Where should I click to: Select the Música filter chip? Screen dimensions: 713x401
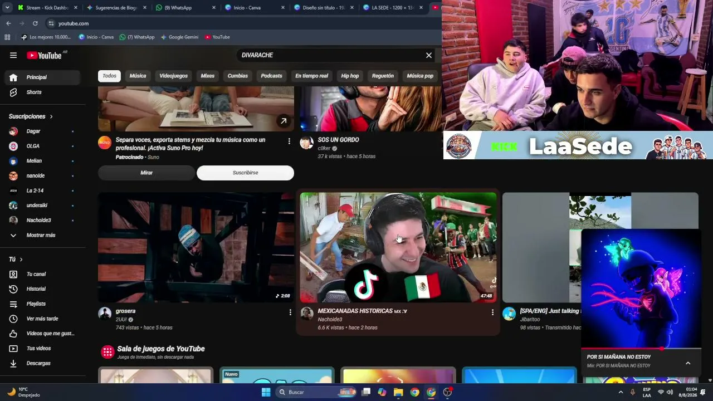tap(138, 76)
